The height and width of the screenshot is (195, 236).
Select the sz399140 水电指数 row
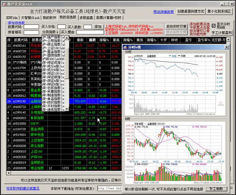click(x=64, y=113)
